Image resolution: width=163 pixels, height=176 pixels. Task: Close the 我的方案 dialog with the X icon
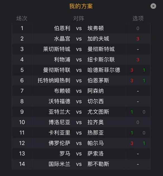tap(153, 6)
